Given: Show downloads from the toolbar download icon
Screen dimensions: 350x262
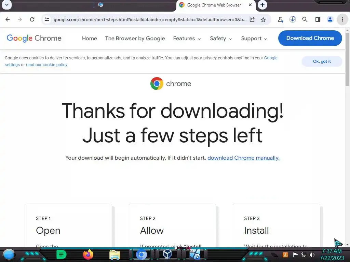Looking at the screenshot, I should [293, 19].
